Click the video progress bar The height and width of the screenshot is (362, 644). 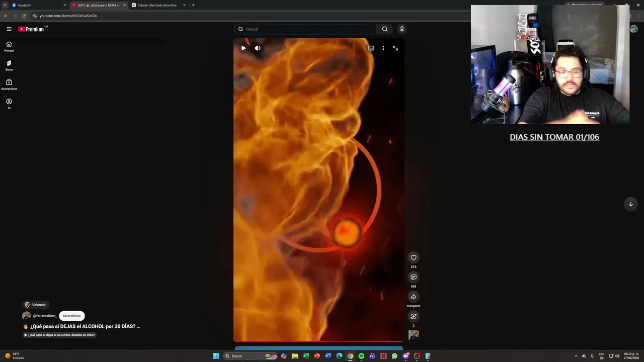318,341
